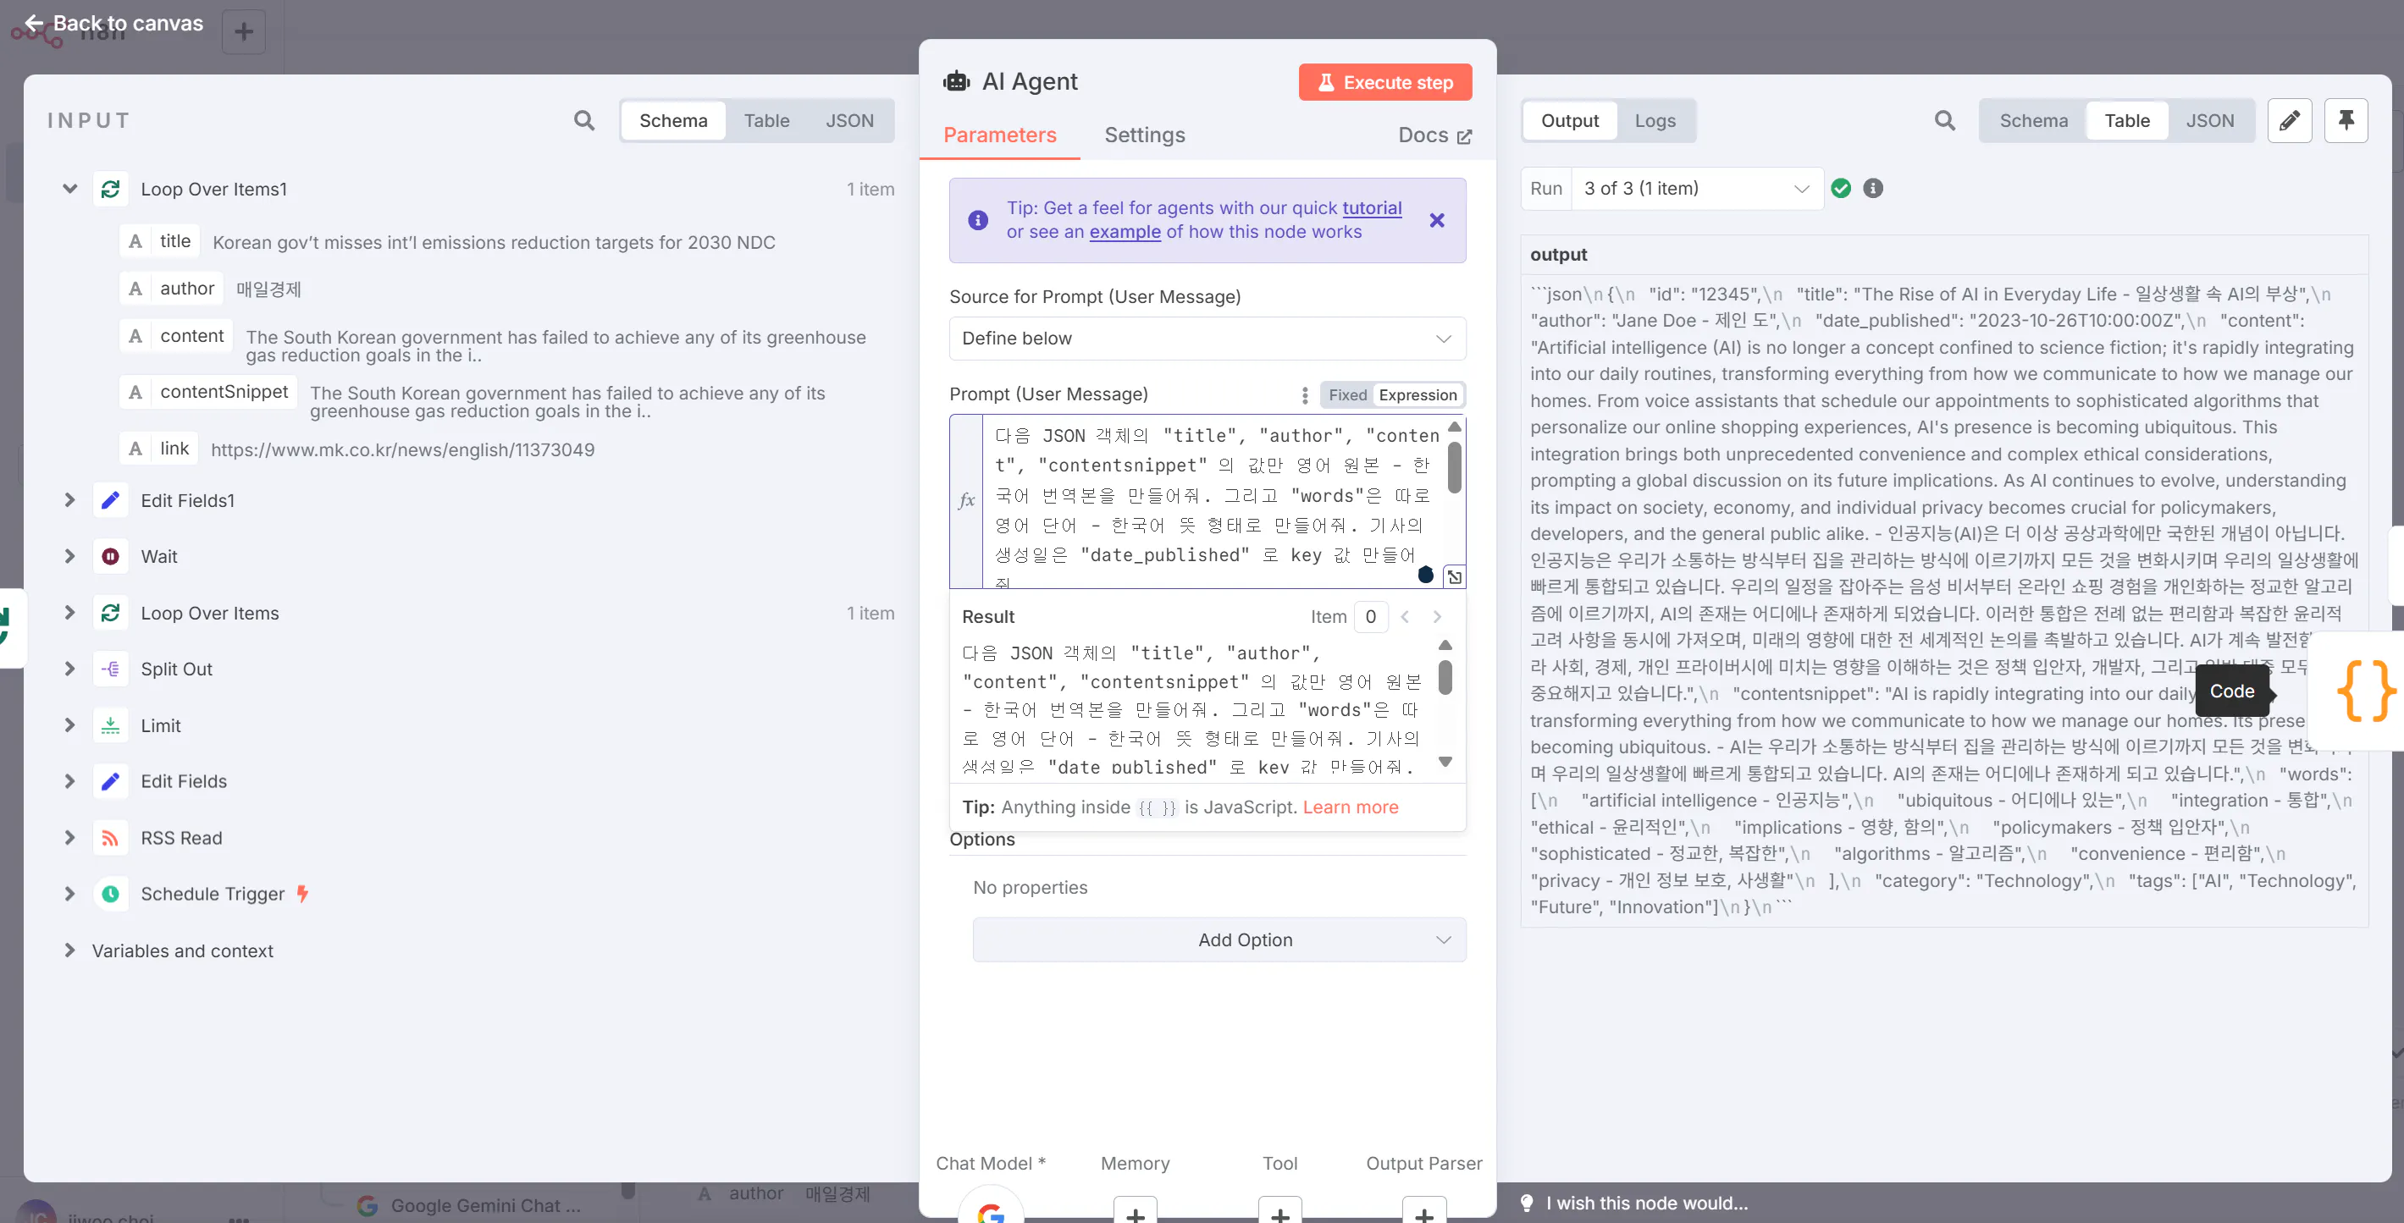Select Schema view in INPUT panel

pyautogui.click(x=673, y=120)
